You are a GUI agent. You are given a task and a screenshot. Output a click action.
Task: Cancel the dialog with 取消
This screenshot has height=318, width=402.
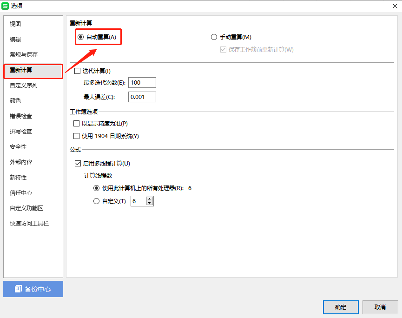click(x=380, y=307)
